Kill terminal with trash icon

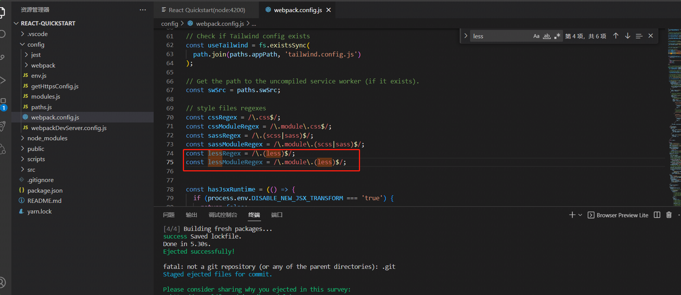click(669, 215)
